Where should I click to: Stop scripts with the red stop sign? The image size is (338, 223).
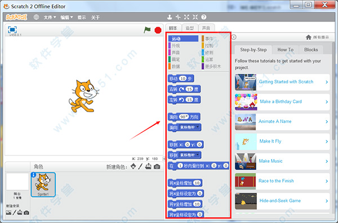[x=158, y=30]
